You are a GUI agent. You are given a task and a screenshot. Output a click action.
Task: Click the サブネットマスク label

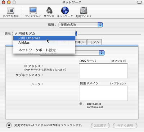(x=29, y=75)
